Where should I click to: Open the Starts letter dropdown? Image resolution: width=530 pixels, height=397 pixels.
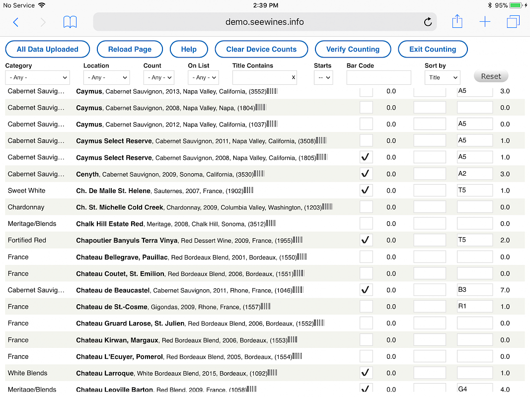[323, 77]
